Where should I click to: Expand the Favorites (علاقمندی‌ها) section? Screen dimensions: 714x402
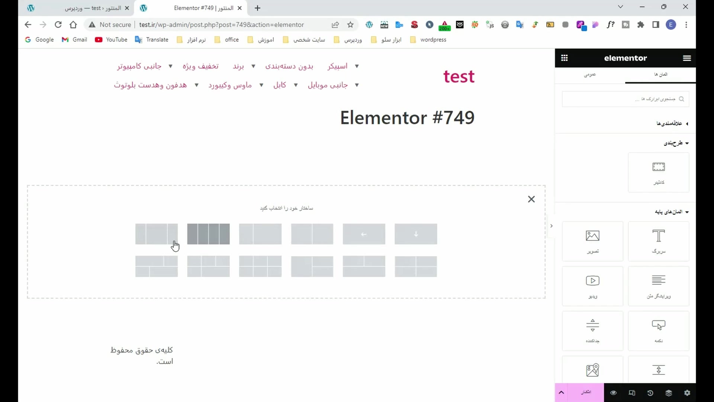(672, 124)
